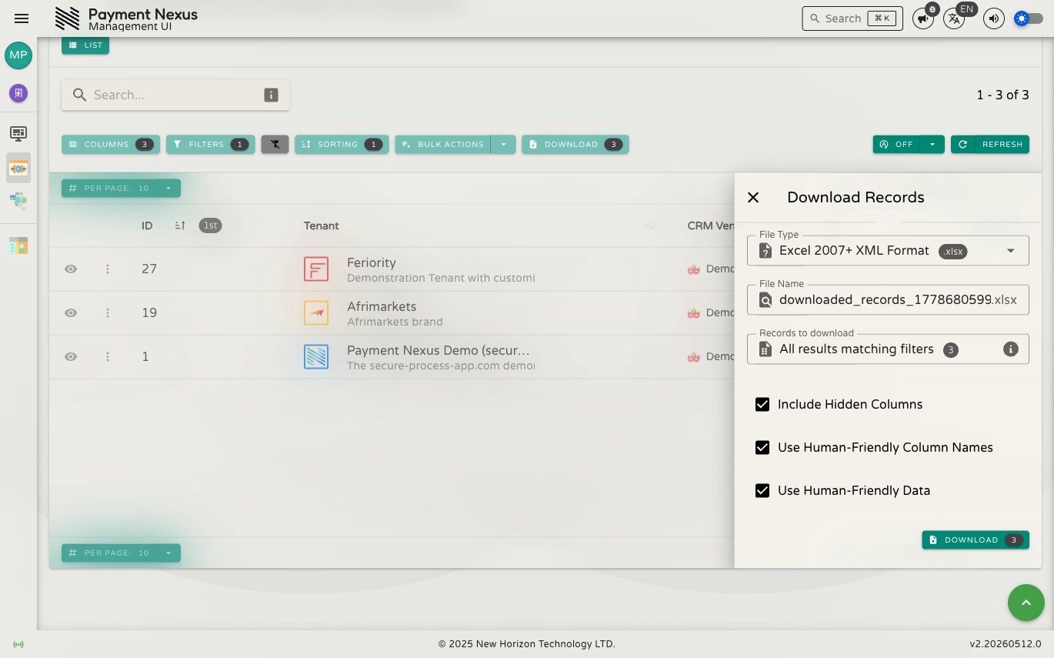The image size is (1054, 658).
Task: Open row actions menu for Payment Nexus Demo
Action: [108, 356]
